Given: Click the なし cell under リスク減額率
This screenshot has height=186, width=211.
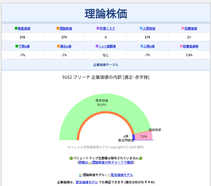Looking at the screenshot, I should click(x=106, y=55).
